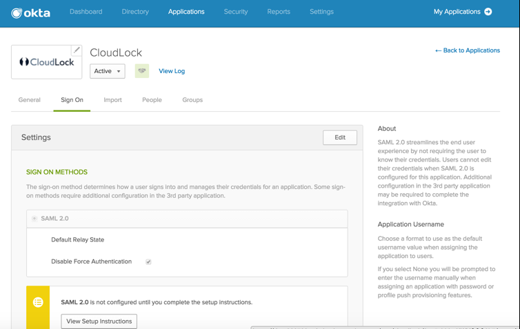Open the View Log link
This screenshot has width=520, height=329.
click(172, 71)
